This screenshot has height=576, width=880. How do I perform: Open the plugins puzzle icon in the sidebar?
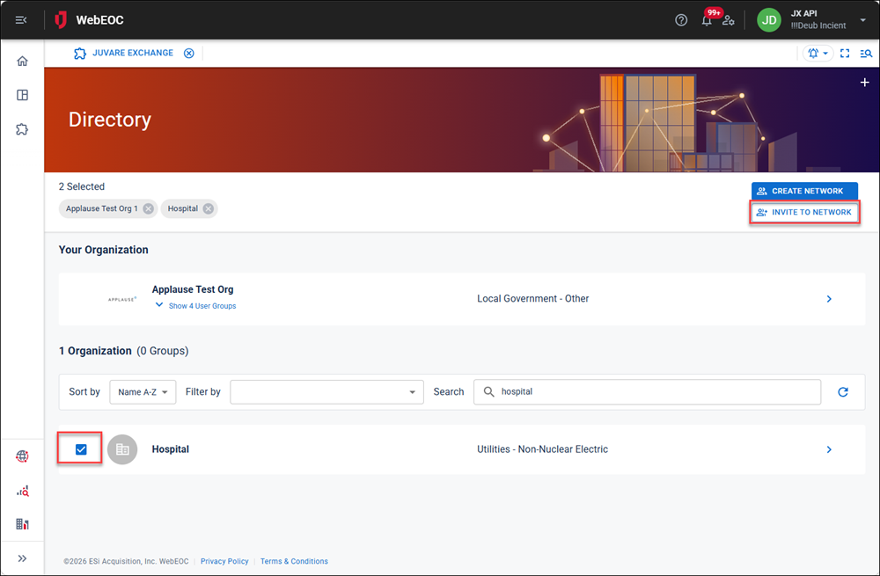[23, 129]
